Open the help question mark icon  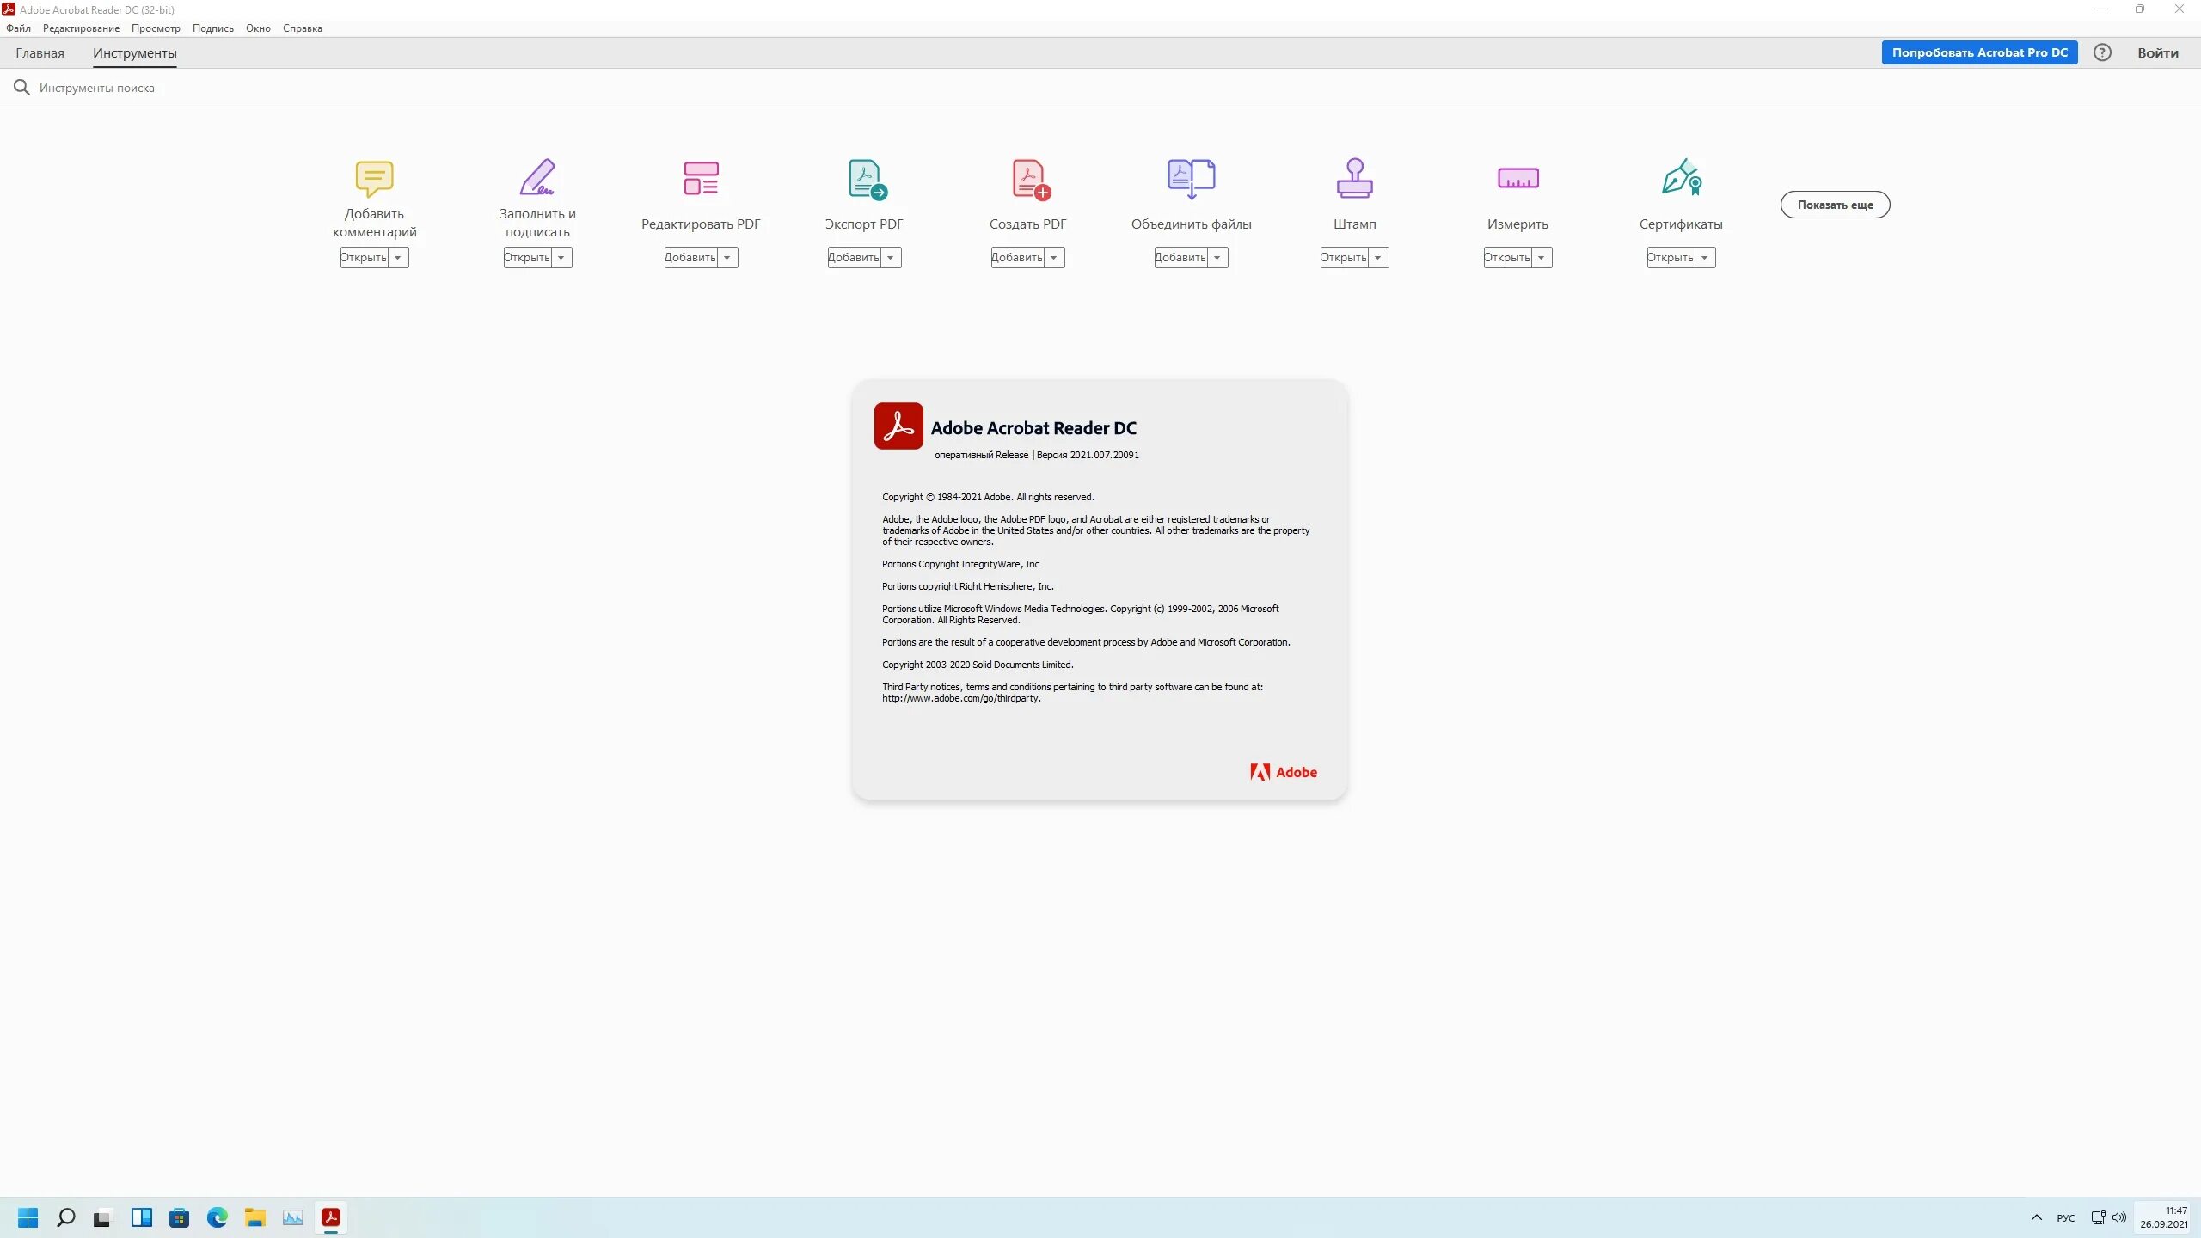coord(2102,52)
